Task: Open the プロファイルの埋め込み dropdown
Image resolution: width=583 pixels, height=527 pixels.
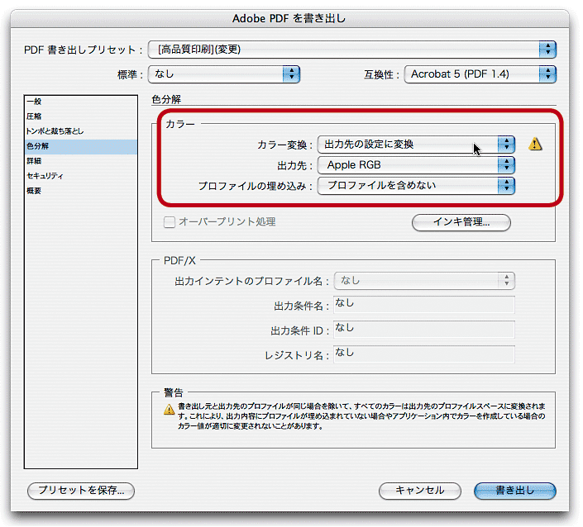Action: [416, 186]
